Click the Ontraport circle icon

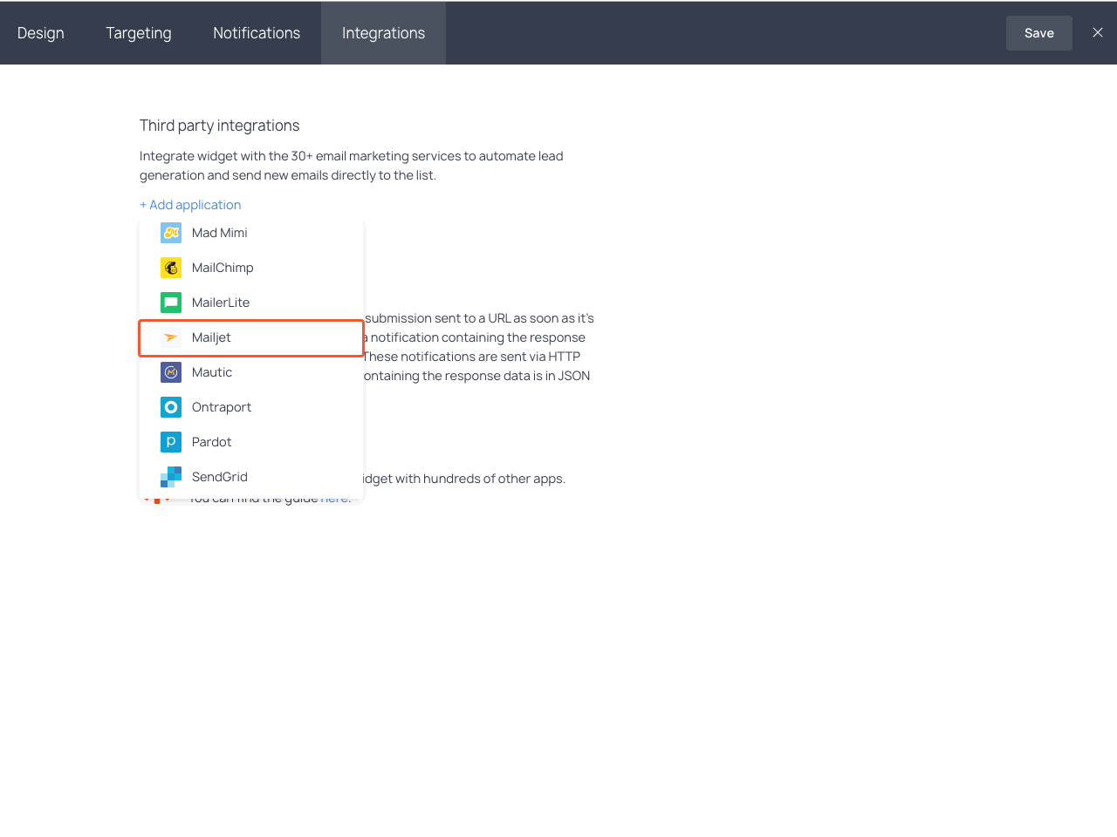point(171,407)
